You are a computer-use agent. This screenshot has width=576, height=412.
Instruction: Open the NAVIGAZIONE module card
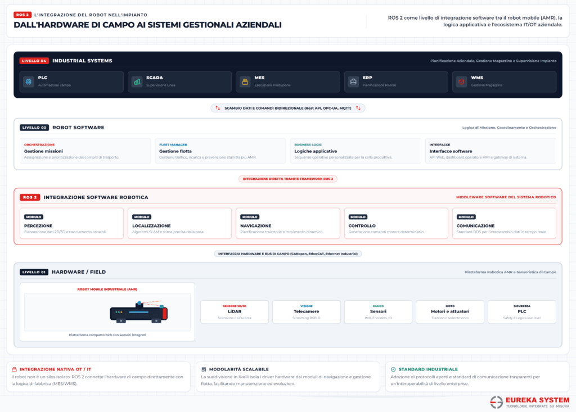tap(288, 224)
